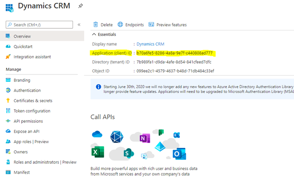Click the Manifest icon
The width and height of the screenshot is (294, 178).
tap(8, 172)
